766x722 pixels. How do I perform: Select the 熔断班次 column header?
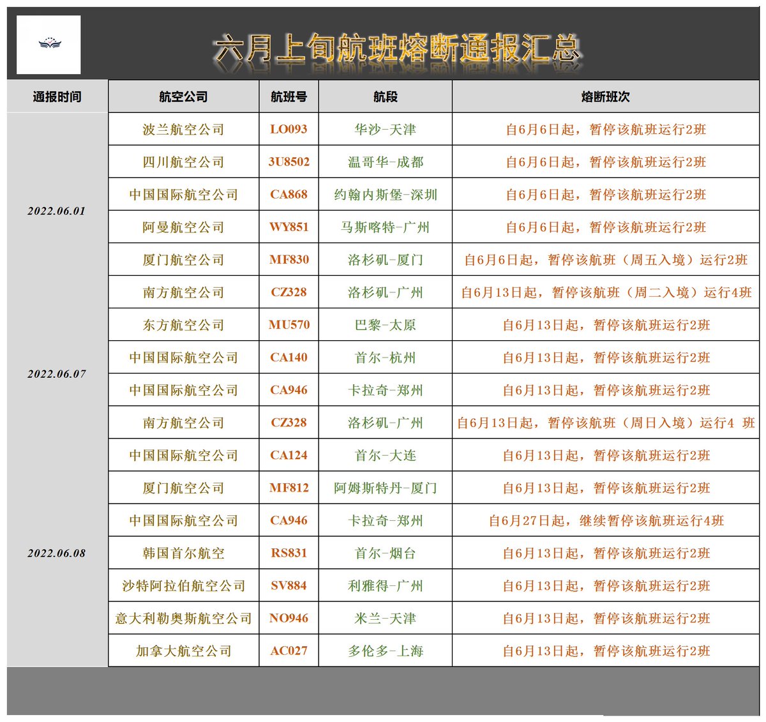(606, 97)
